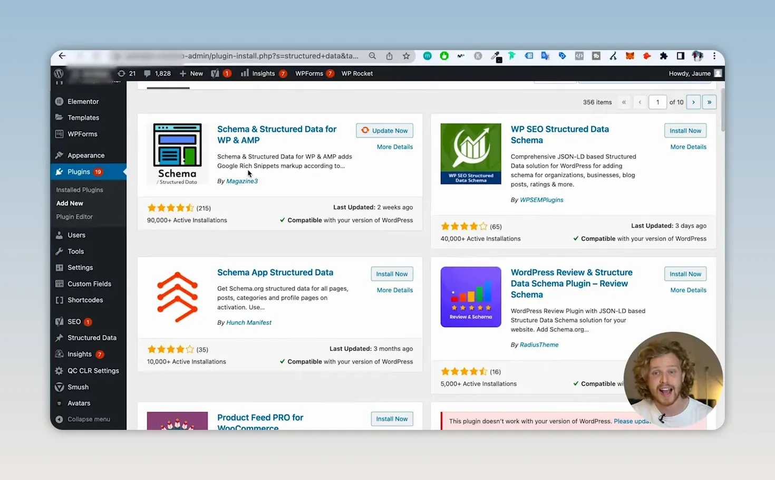Open comments bubble showing 1,828
The width and height of the screenshot is (775, 480).
[x=157, y=73]
